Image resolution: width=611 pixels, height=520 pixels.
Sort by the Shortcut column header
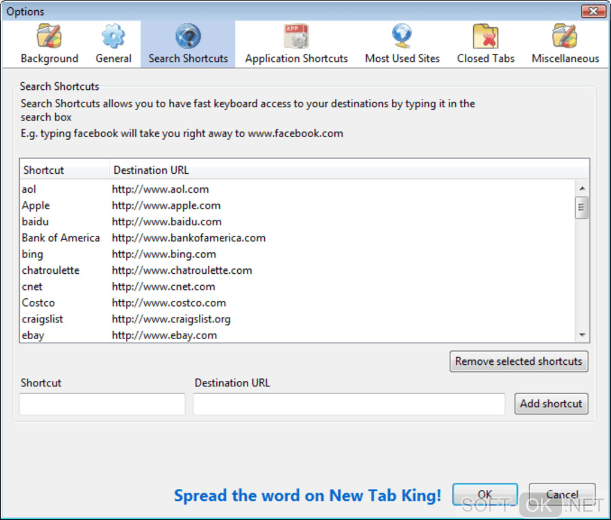64,170
